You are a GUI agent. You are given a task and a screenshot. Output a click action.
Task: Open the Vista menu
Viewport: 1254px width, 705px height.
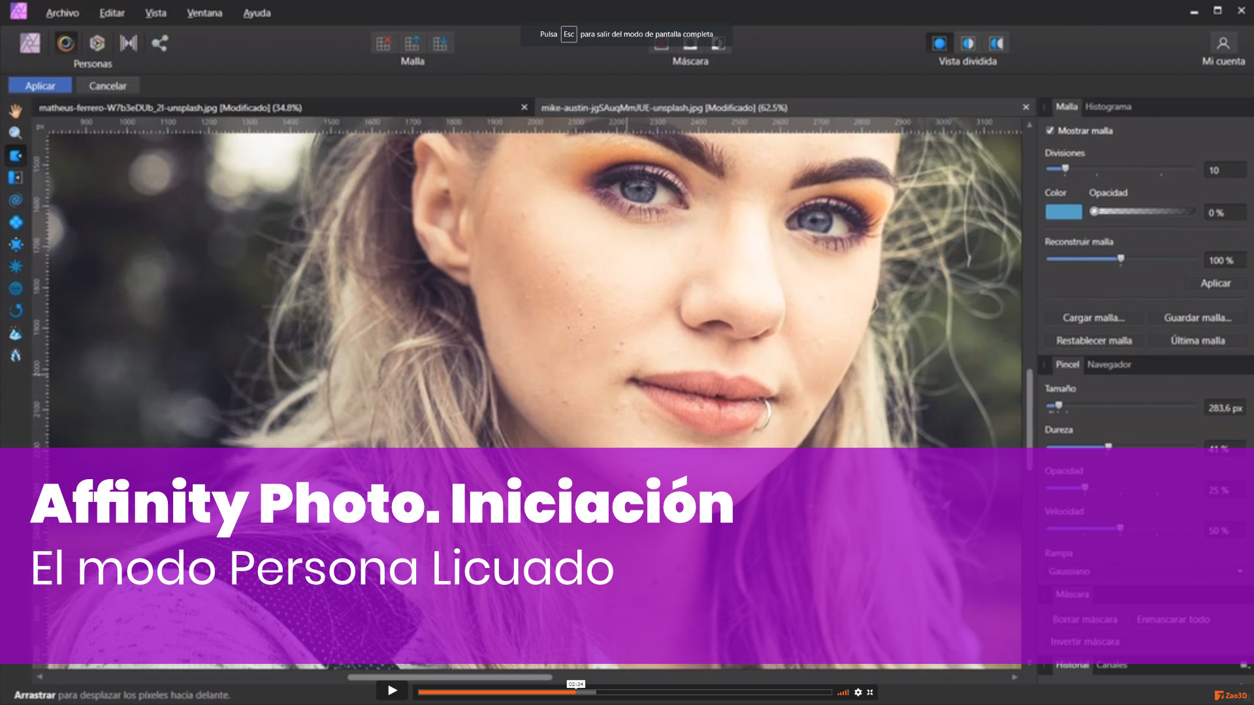pyautogui.click(x=155, y=13)
